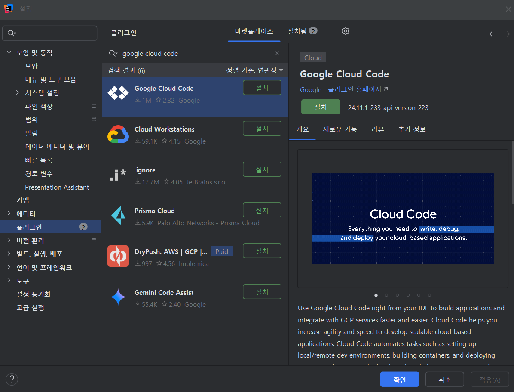The height and width of the screenshot is (392, 514).
Task: Expand the 도구 settings section
Action: pos(9,281)
